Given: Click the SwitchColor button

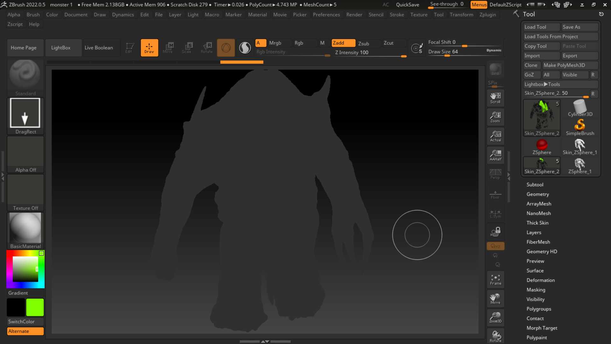Looking at the screenshot, I should click(25, 322).
